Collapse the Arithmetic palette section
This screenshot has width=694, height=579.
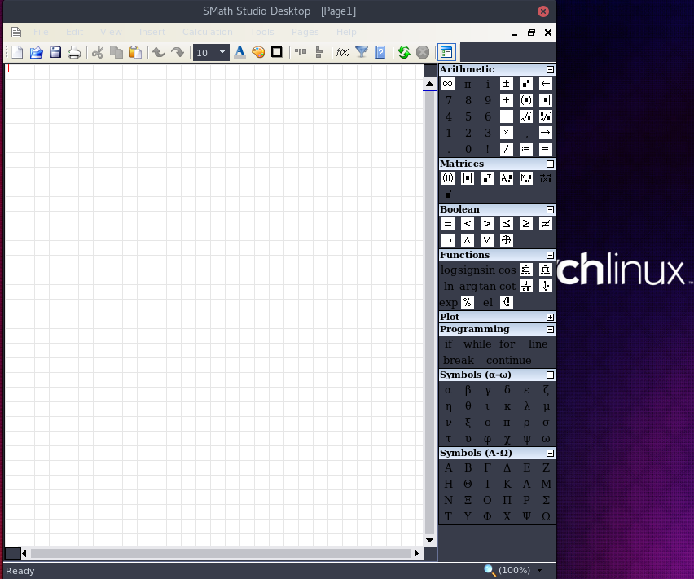pyautogui.click(x=550, y=69)
